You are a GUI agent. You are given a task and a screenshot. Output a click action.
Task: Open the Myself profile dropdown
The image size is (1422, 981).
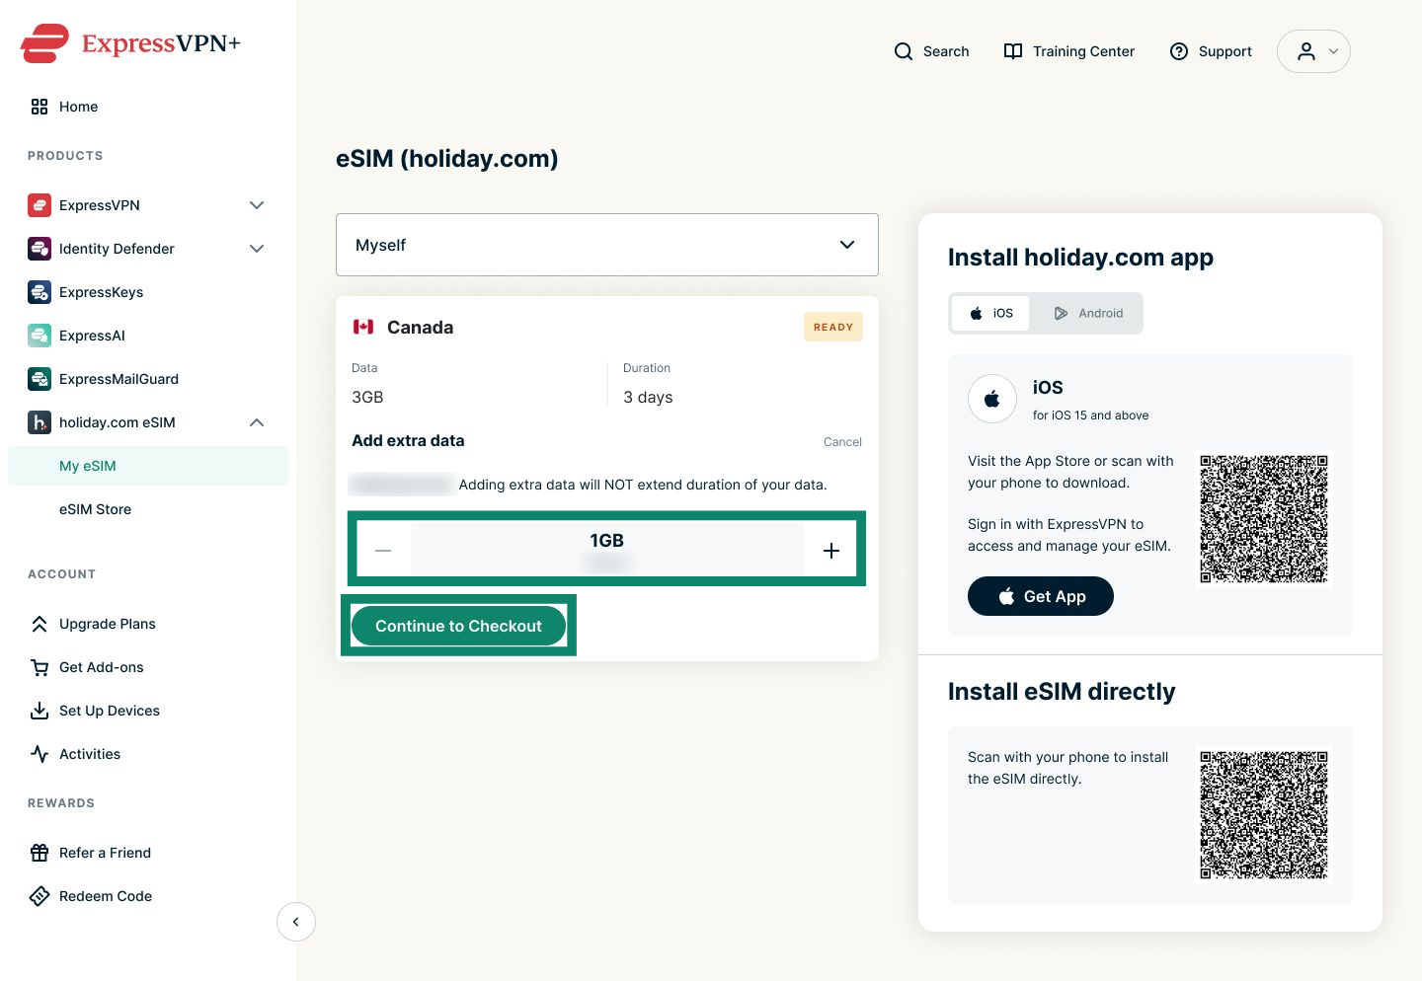pos(607,245)
